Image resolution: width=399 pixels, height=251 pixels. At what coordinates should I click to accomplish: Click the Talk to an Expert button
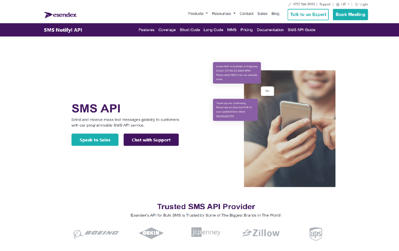pos(308,15)
